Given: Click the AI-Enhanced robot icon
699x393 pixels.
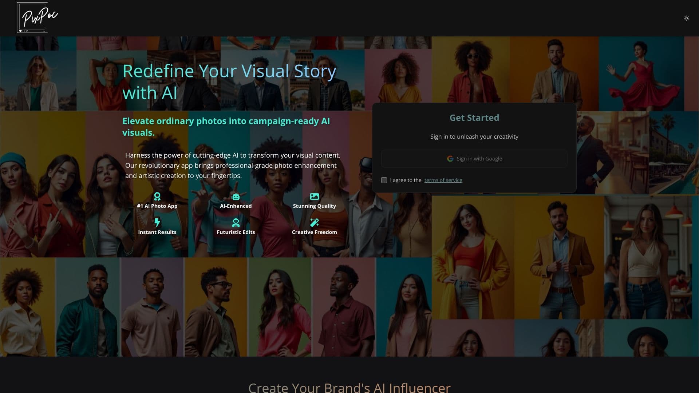Looking at the screenshot, I should [236, 196].
